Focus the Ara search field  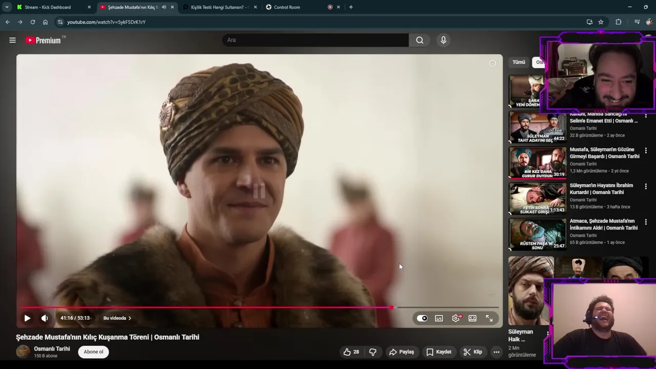click(x=315, y=40)
